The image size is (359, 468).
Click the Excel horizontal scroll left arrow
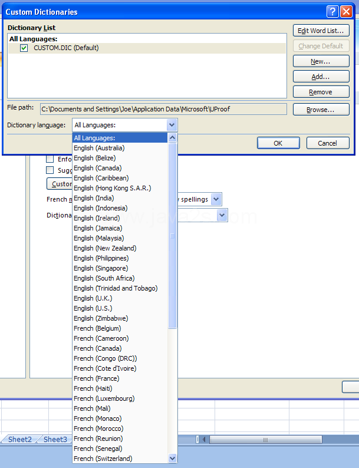(204, 439)
